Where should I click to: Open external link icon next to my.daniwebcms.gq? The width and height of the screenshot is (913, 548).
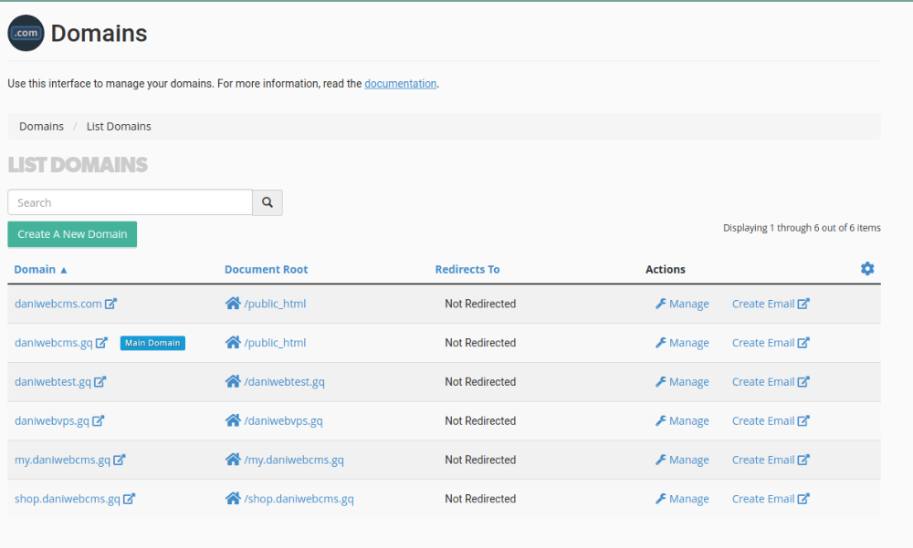[x=119, y=460]
